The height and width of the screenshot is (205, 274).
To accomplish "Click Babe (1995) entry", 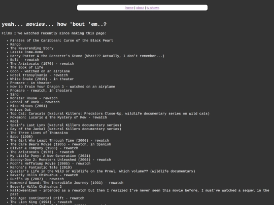I will [x=21, y=137].
